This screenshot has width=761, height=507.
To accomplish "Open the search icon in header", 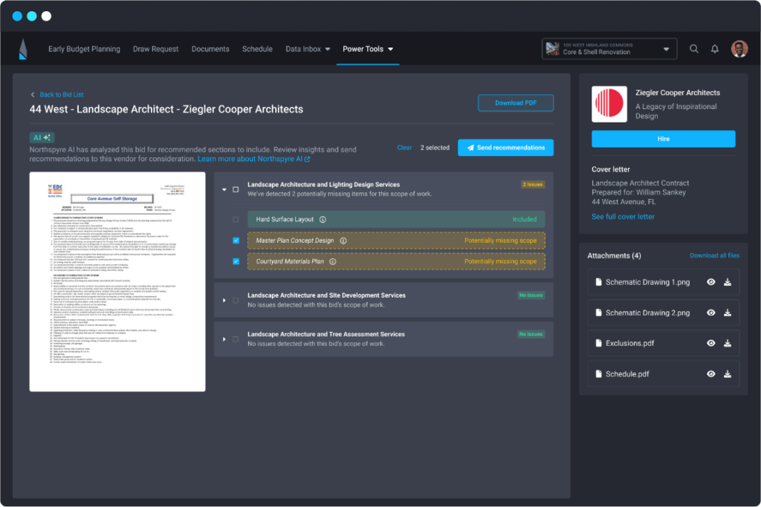I will click(694, 49).
